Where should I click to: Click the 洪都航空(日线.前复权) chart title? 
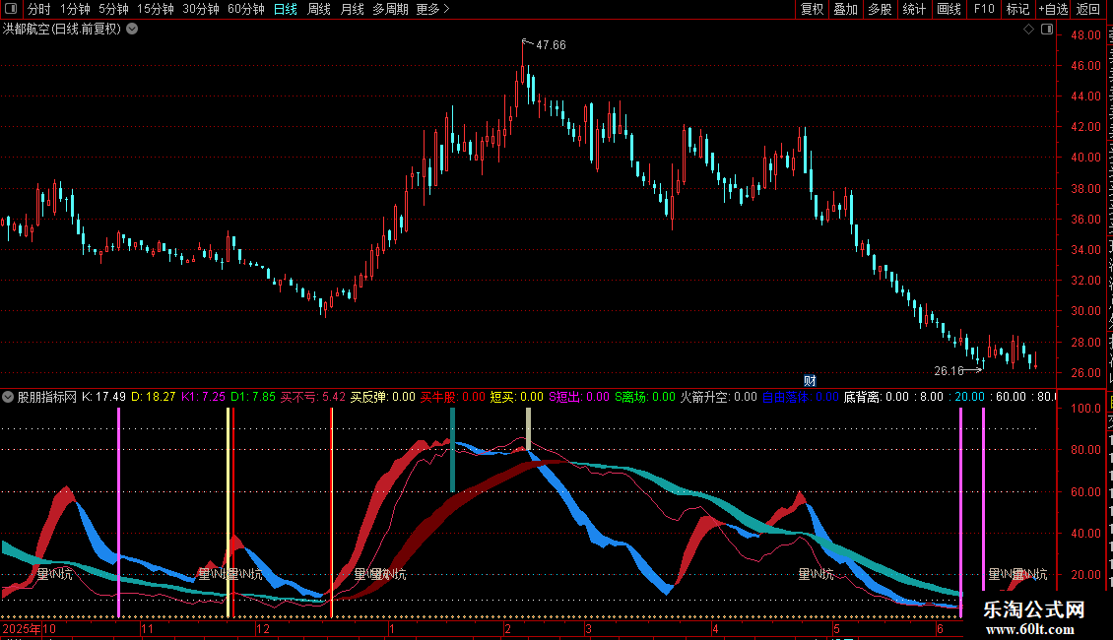tap(62, 30)
